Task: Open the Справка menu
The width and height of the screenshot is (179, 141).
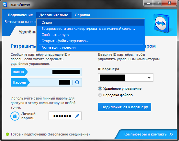Action: (x=82, y=15)
